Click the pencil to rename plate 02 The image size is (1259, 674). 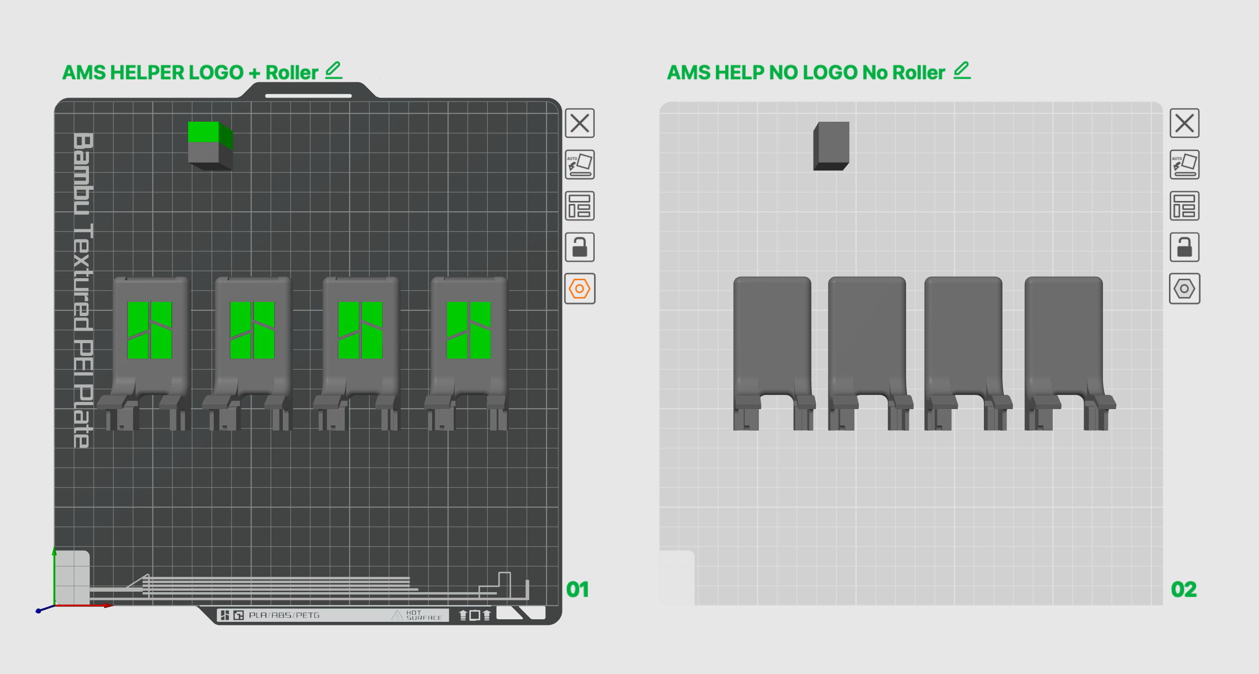click(x=961, y=72)
